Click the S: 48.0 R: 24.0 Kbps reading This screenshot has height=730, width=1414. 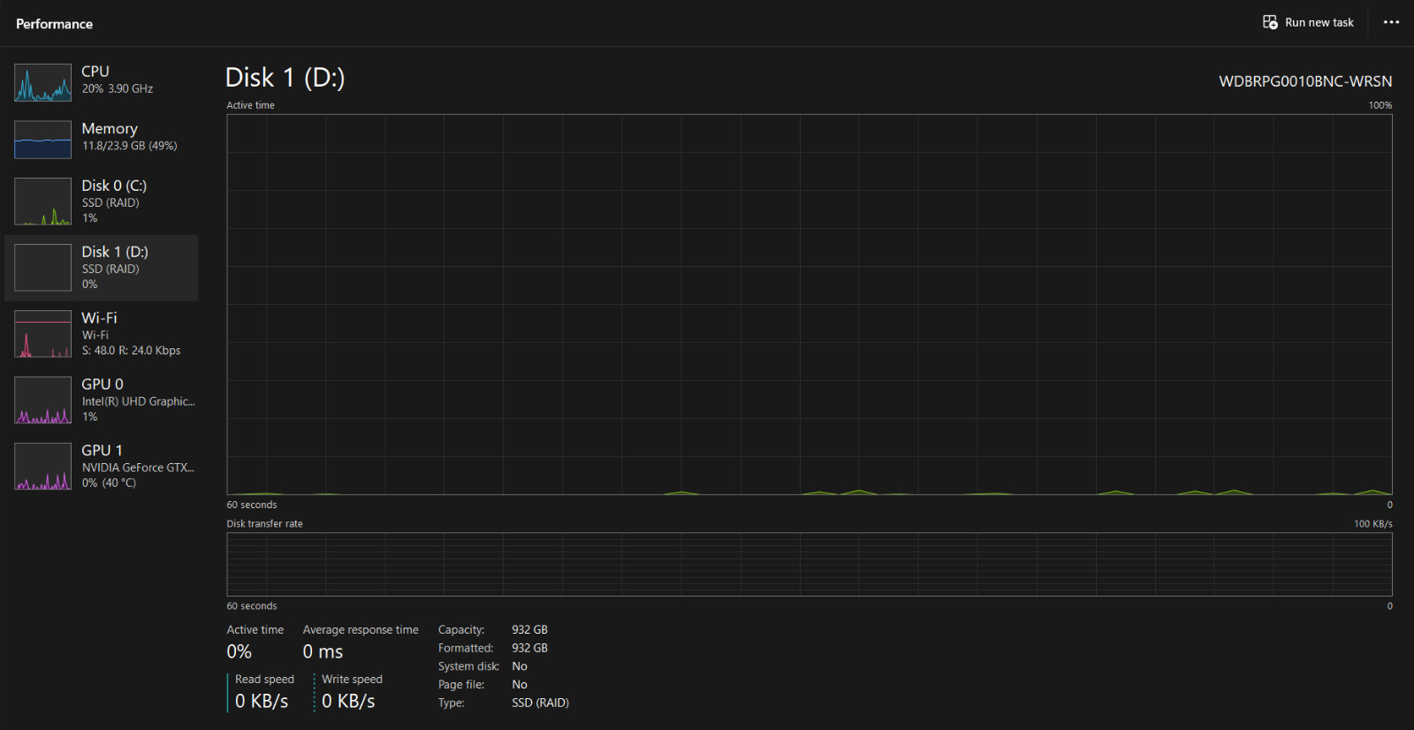131,351
